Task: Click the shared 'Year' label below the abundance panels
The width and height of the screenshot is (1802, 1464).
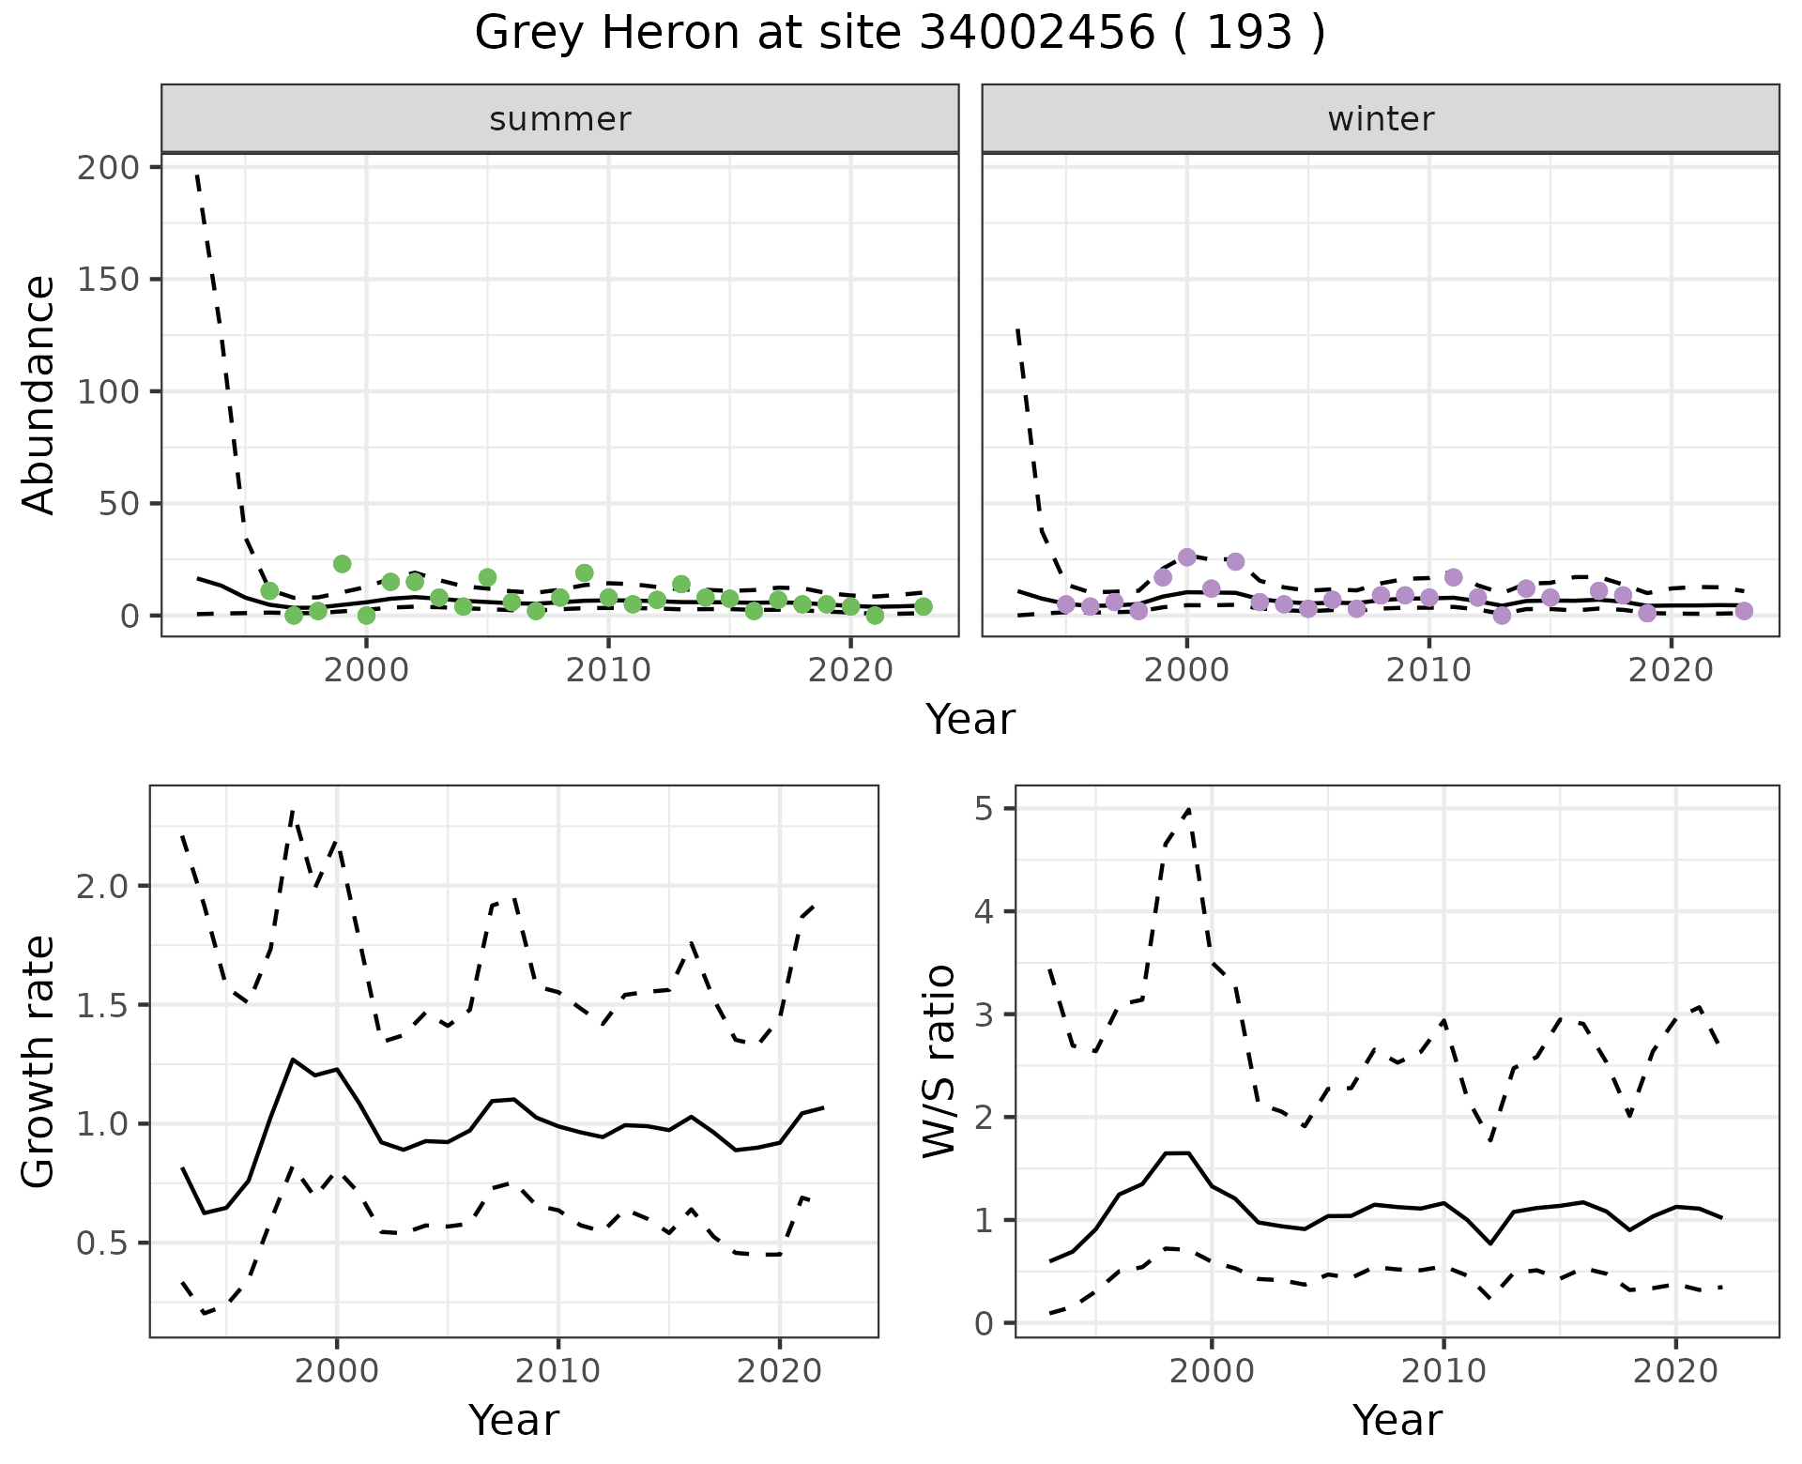Action: [x=970, y=720]
